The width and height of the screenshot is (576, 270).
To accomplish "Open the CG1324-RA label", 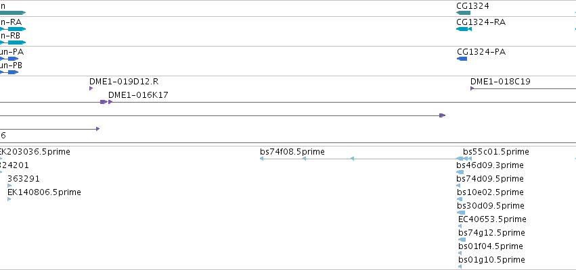I will [481, 22].
